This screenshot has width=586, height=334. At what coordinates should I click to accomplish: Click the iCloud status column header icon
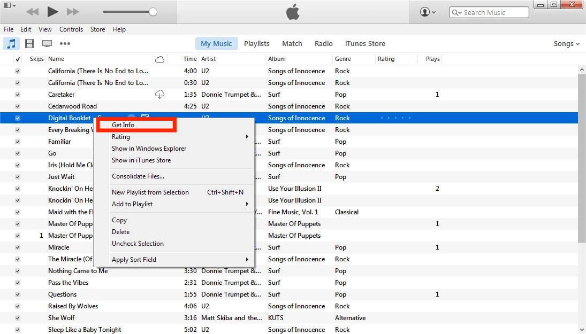[159, 59]
